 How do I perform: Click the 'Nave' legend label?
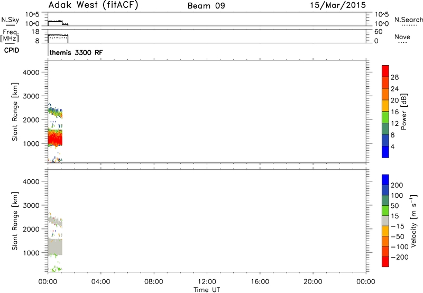402,37
